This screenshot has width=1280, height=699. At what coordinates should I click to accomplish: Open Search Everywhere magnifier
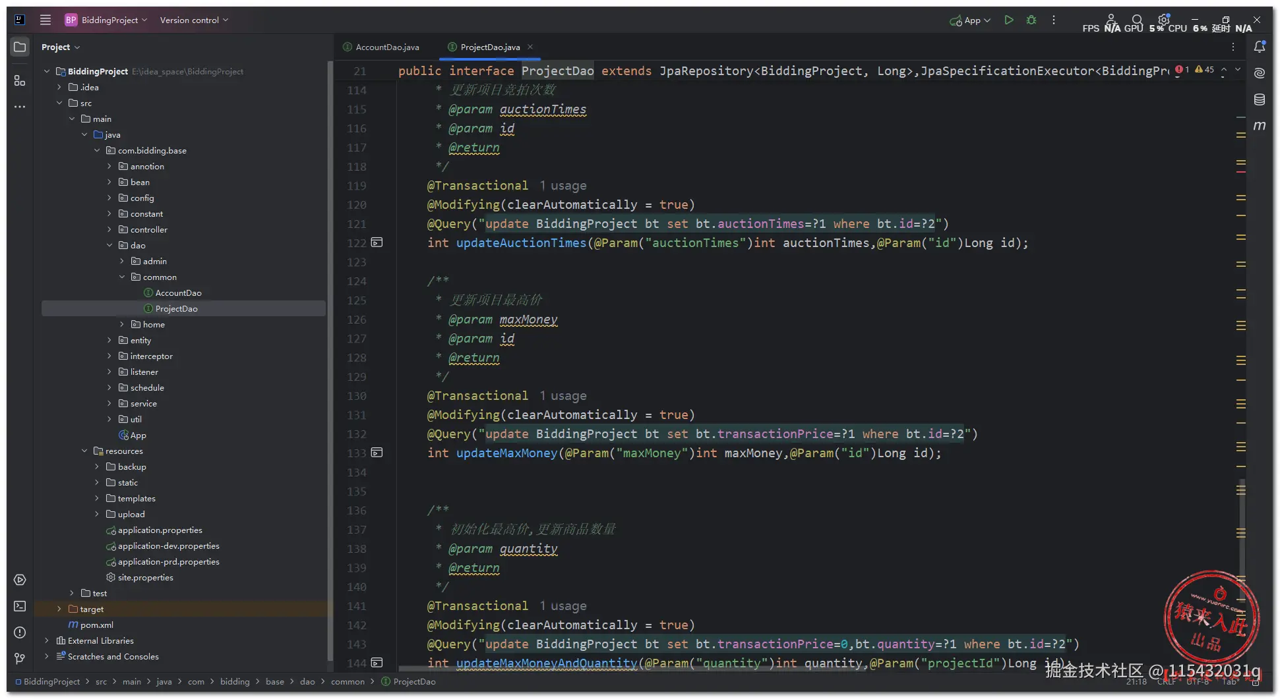(x=1137, y=19)
